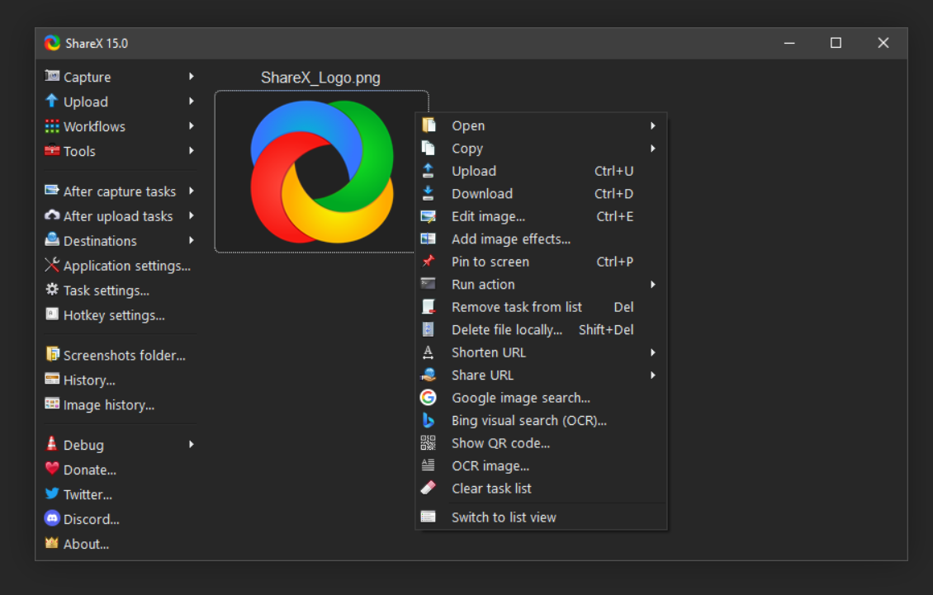
Task: Select Google image search... entry
Action: (541, 398)
